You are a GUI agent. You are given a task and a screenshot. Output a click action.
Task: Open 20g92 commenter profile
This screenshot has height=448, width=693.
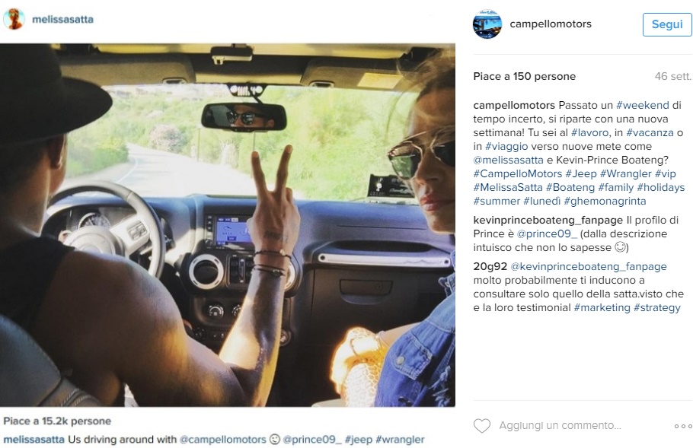tap(490, 266)
